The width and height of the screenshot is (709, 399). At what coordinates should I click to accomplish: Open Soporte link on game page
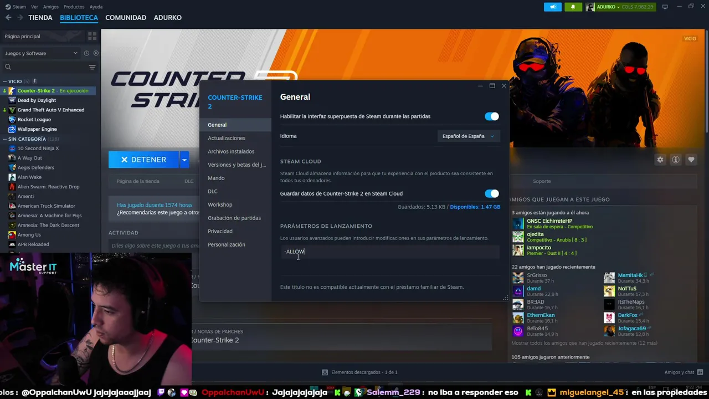pyautogui.click(x=542, y=181)
